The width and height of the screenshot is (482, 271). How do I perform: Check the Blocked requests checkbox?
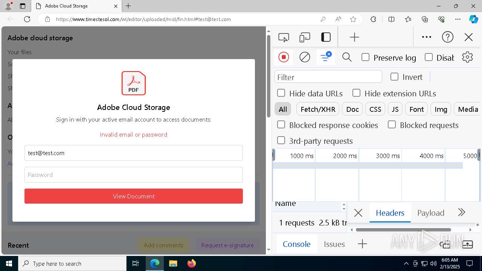click(x=392, y=125)
